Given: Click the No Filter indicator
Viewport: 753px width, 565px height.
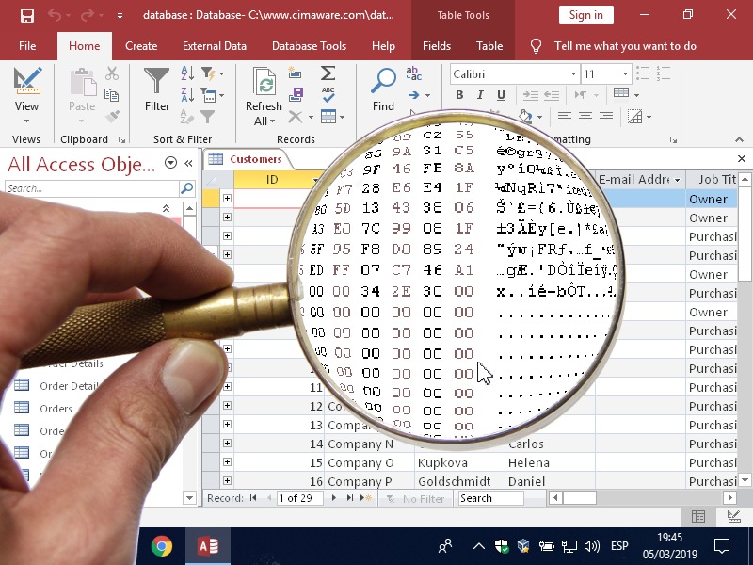Looking at the screenshot, I should (x=415, y=499).
